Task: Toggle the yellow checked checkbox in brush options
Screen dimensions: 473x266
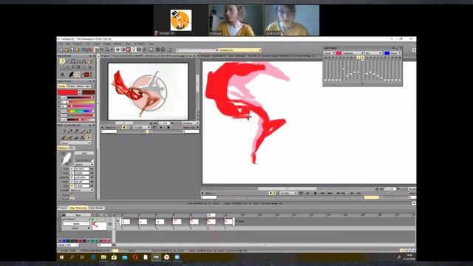Action: [72, 185]
